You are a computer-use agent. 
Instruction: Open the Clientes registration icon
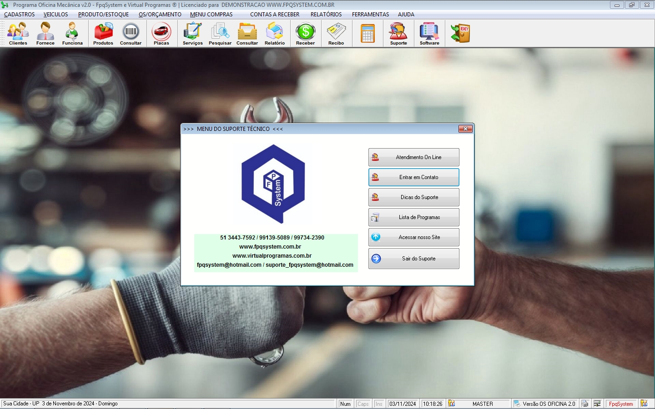18,34
